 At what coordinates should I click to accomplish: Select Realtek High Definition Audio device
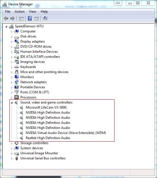click(x=48, y=138)
